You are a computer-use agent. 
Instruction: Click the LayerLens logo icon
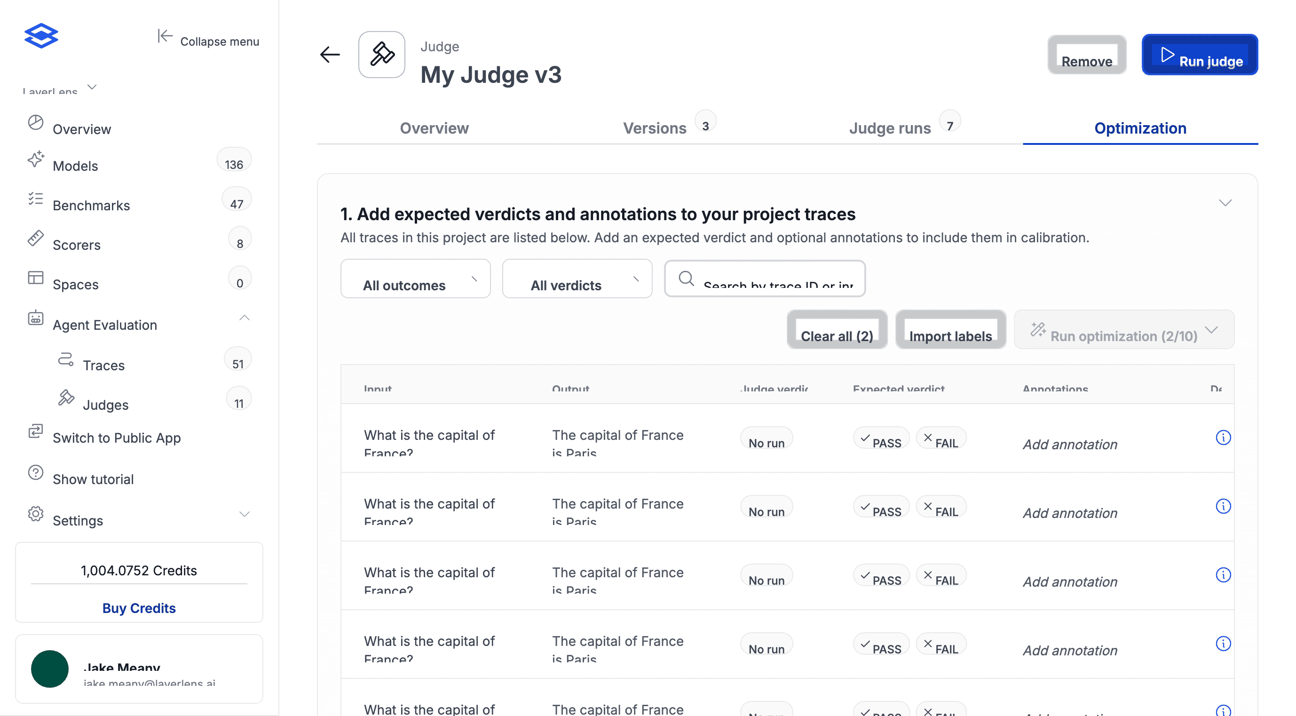[41, 36]
